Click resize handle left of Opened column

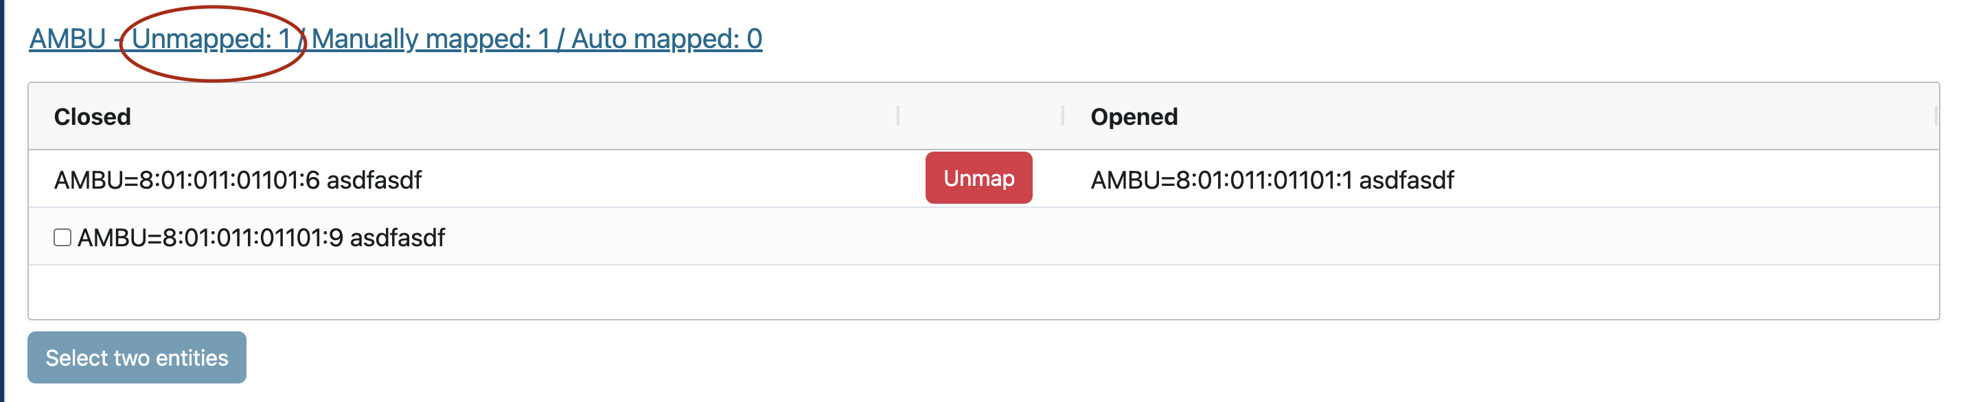1063,116
